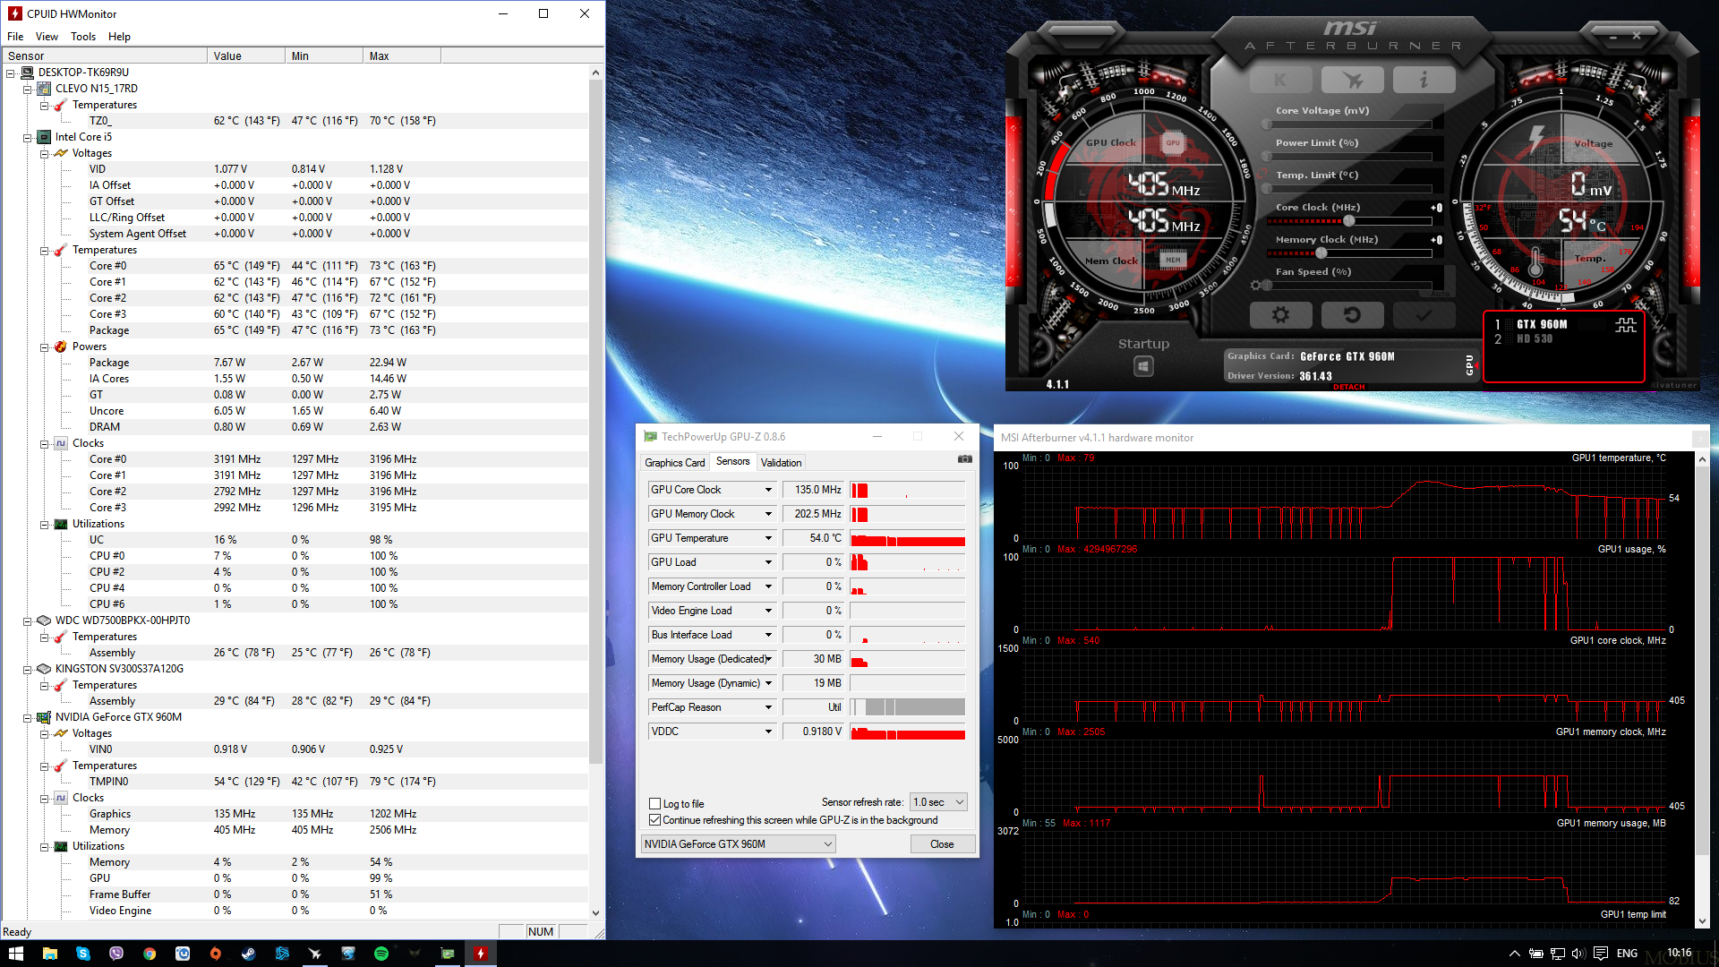Collapse CLEVO N15_17RD node
Image resolution: width=1719 pixels, height=967 pixels.
(28, 89)
